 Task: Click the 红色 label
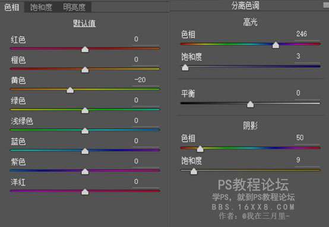click(18, 40)
